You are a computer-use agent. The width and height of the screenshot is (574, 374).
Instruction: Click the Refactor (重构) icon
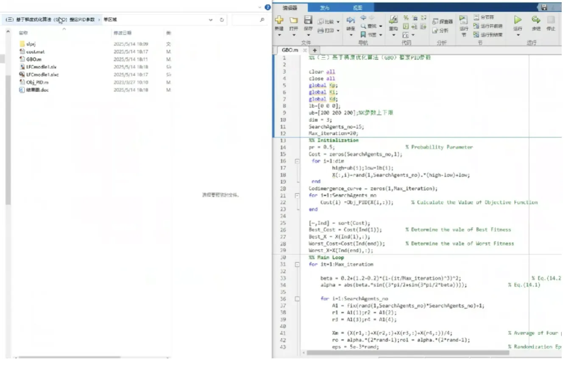pos(393,19)
